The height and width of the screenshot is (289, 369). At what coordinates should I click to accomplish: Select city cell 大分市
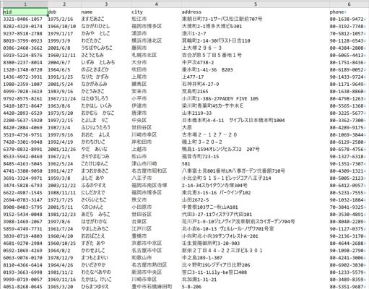(156, 62)
